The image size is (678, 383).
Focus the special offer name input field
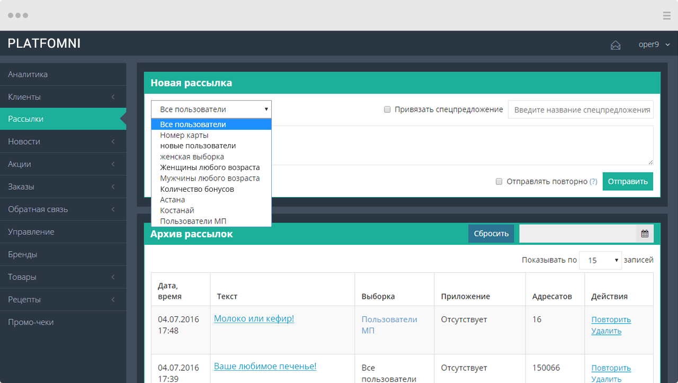pyautogui.click(x=581, y=110)
